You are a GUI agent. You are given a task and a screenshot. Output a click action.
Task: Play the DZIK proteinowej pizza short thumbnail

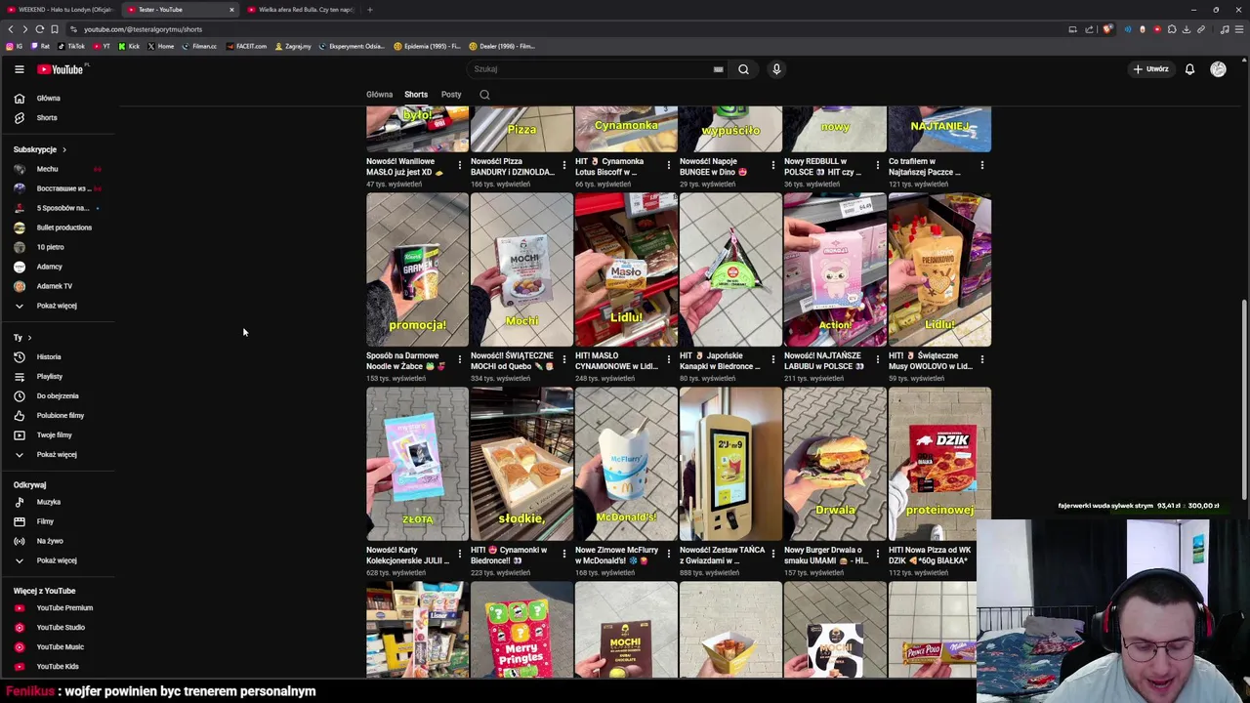click(939, 464)
